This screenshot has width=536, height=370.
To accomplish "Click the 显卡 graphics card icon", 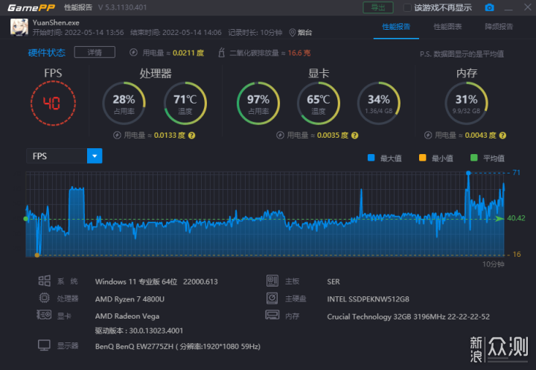I will point(44,315).
